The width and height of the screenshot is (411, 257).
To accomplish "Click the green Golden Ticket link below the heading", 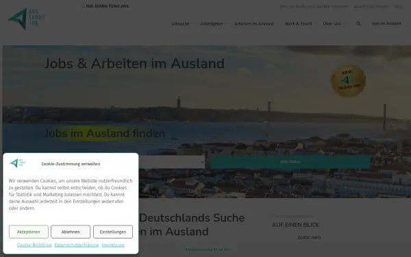I will coord(207,249).
